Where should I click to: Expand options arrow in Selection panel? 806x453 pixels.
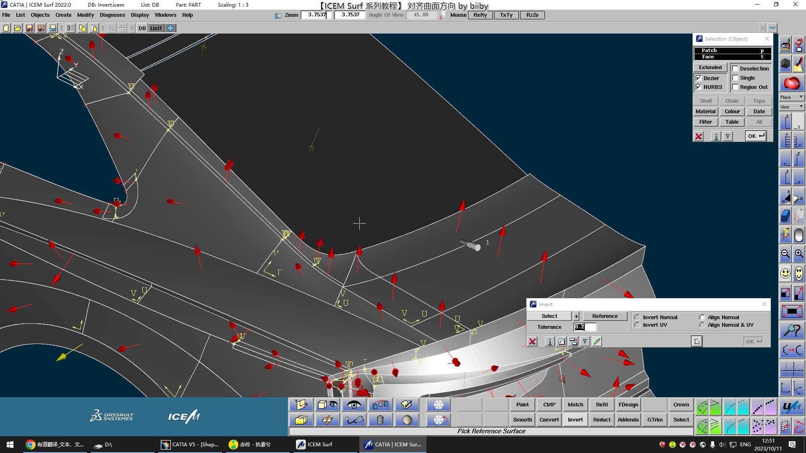pos(728,136)
